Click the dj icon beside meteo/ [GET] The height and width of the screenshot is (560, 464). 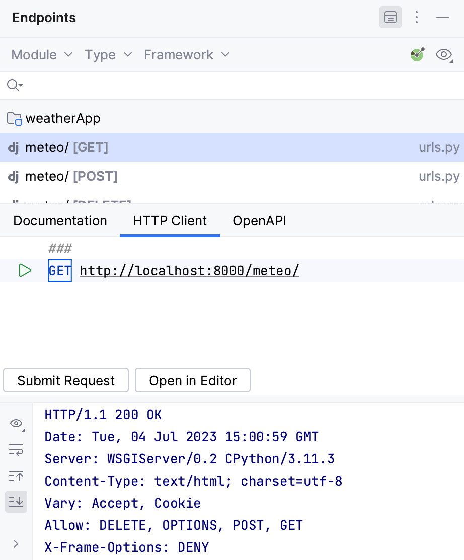(x=13, y=147)
